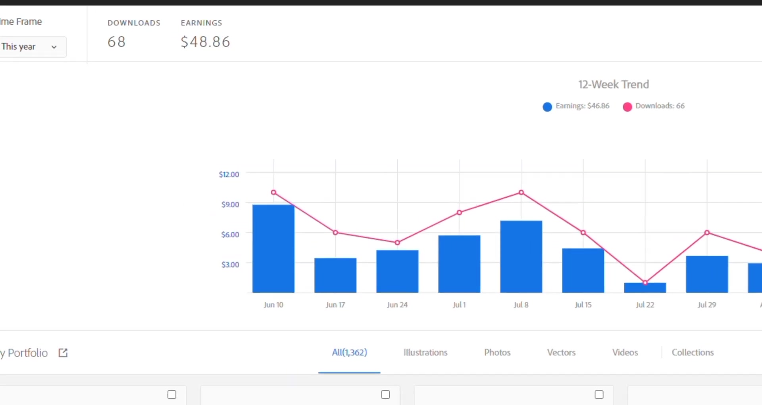Image resolution: width=762 pixels, height=405 pixels.
Task: Open the This year time frame dropdown
Action: tap(33, 47)
